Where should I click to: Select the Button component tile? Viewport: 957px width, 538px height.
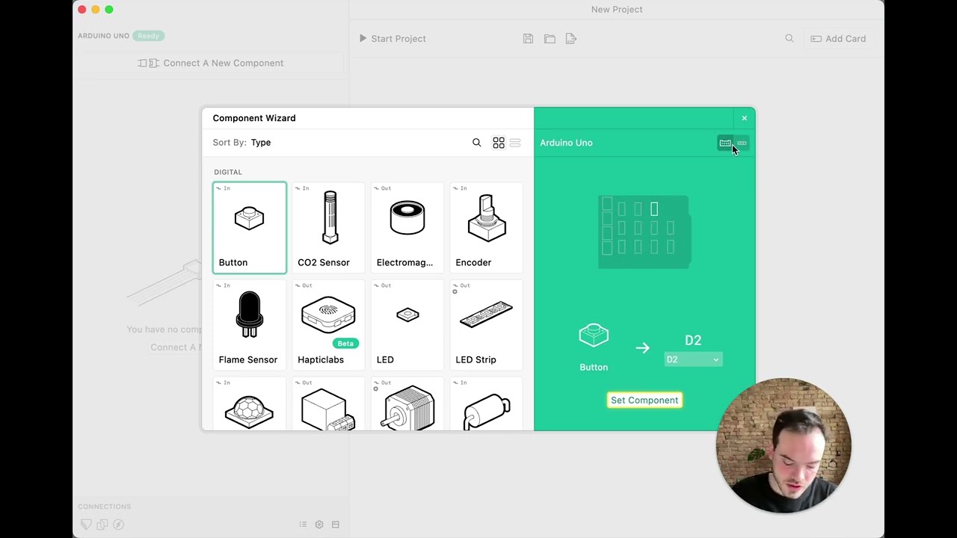point(250,228)
